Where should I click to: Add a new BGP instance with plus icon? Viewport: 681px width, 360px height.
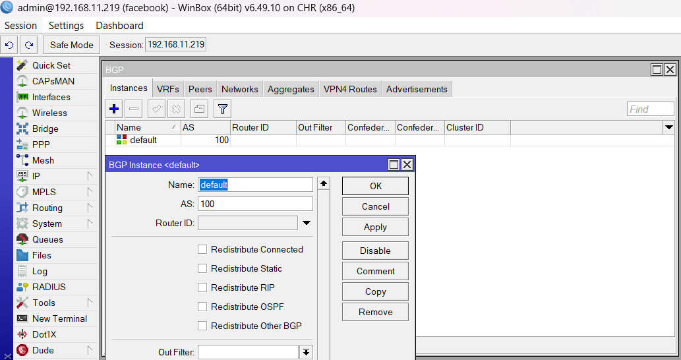114,109
